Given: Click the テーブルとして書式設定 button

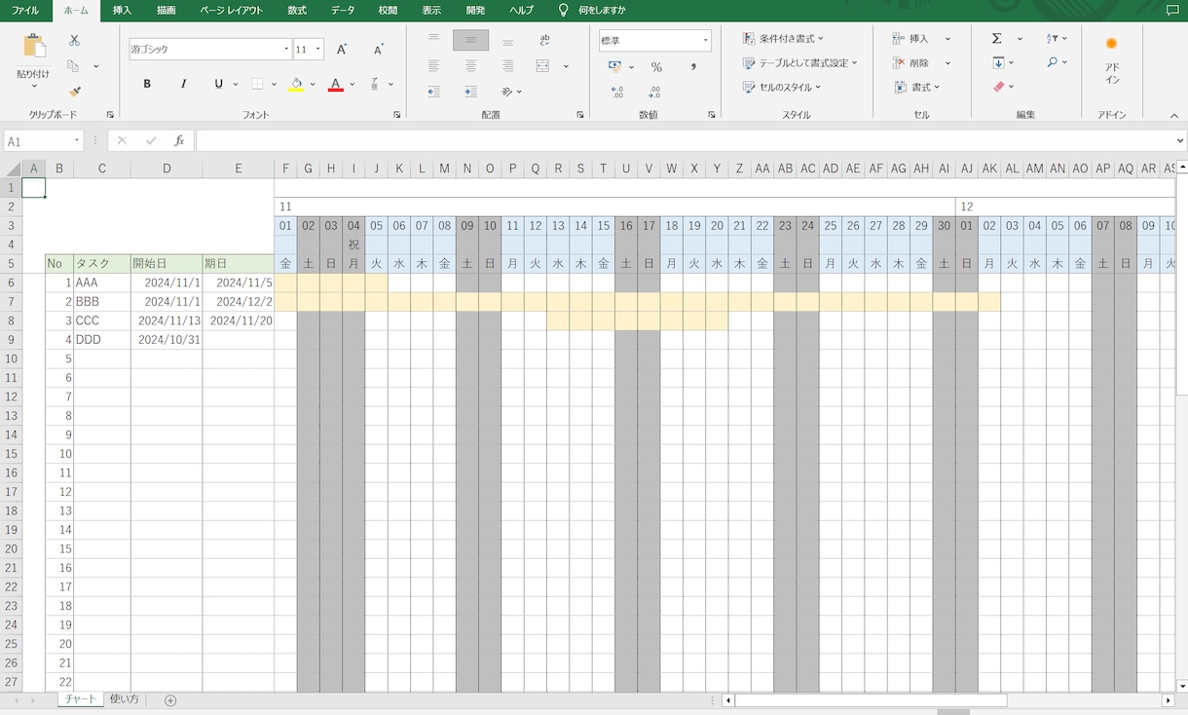Looking at the screenshot, I should (799, 62).
